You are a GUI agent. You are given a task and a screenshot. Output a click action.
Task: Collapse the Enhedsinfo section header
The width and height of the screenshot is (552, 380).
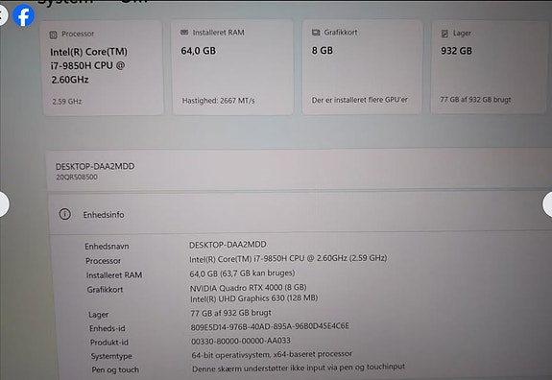[300, 214]
